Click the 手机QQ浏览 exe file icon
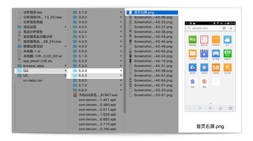This screenshot has height=141, width=253. click(75, 95)
